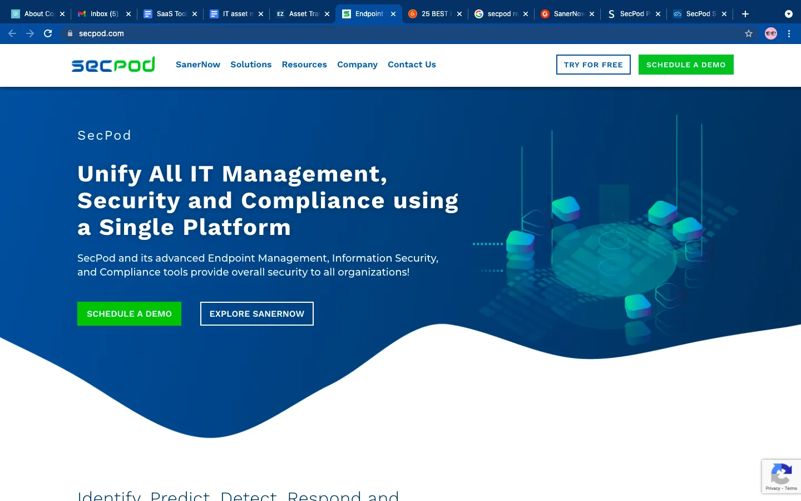
Task: Click hero SCHEDULE A DEMO button
Action: (x=129, y=313)
